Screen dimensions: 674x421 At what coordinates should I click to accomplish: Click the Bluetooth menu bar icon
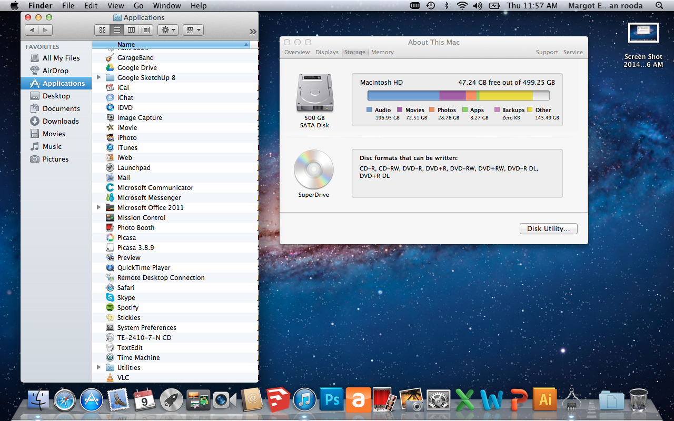[x=447, y=6]
